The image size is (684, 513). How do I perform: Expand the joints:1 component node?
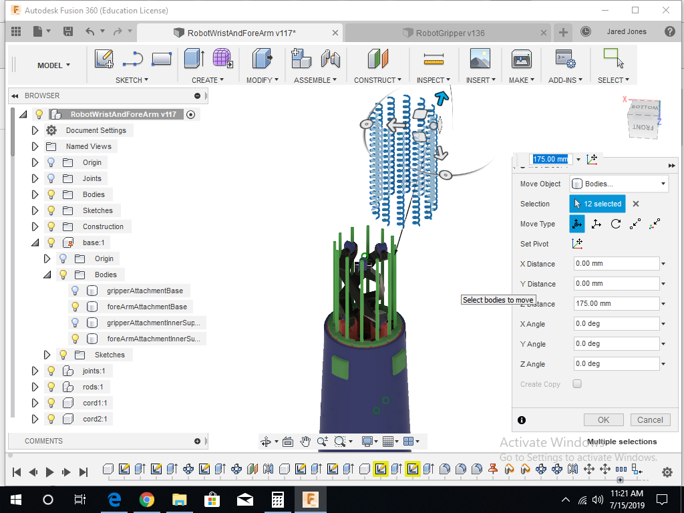35,371
